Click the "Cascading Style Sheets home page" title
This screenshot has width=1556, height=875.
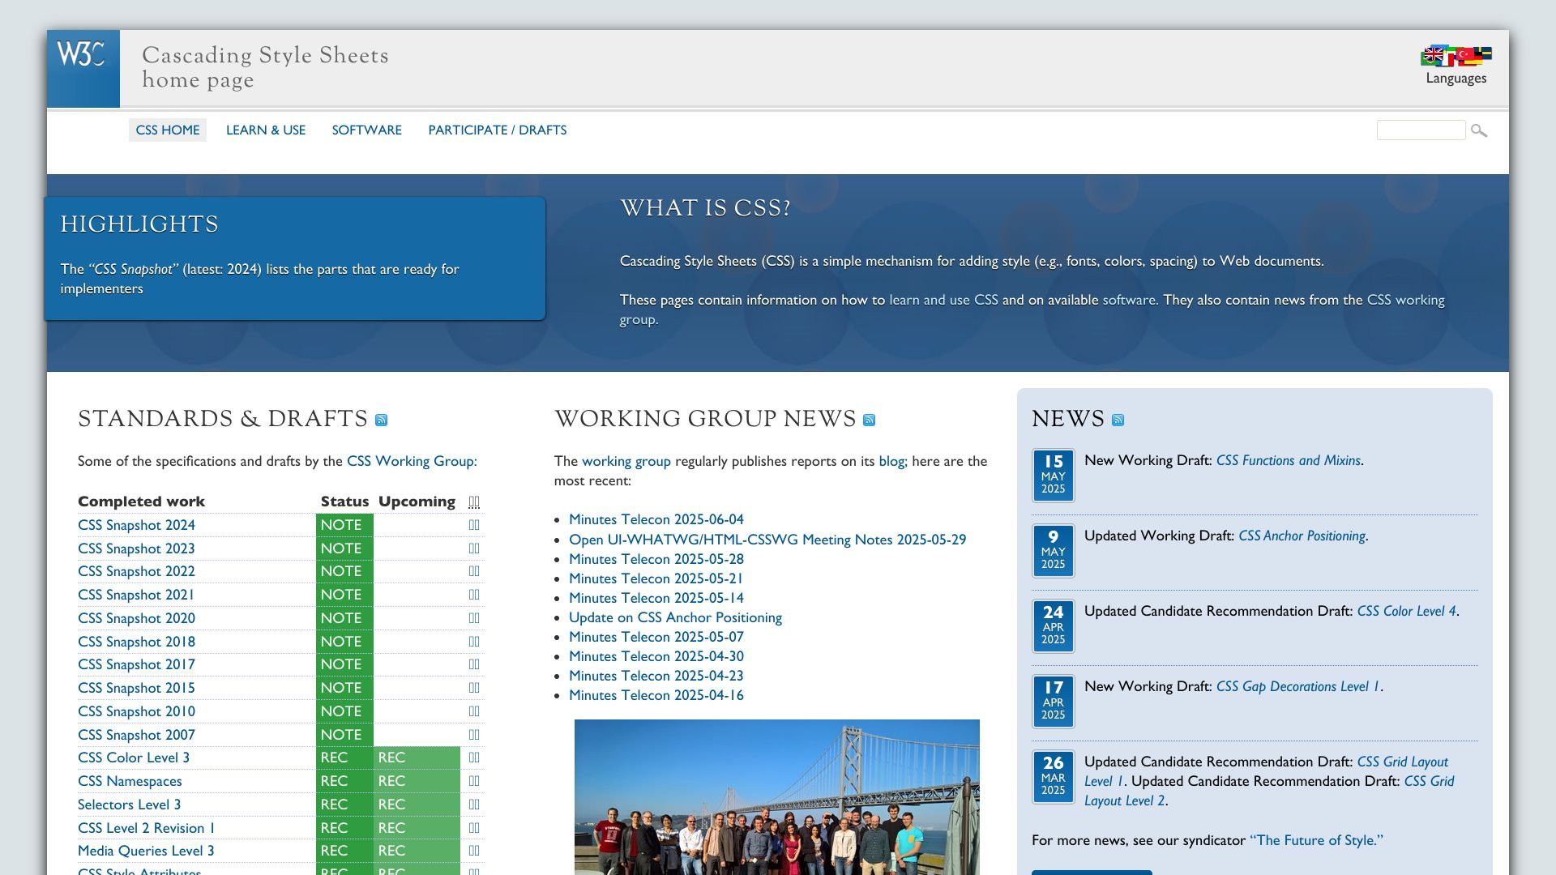coord(265,68)
